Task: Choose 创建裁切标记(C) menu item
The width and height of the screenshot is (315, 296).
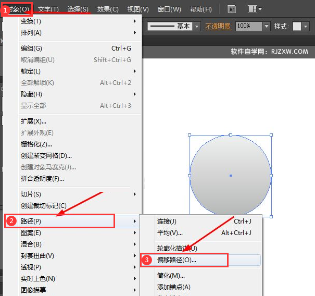Action: tap(79, 206)
